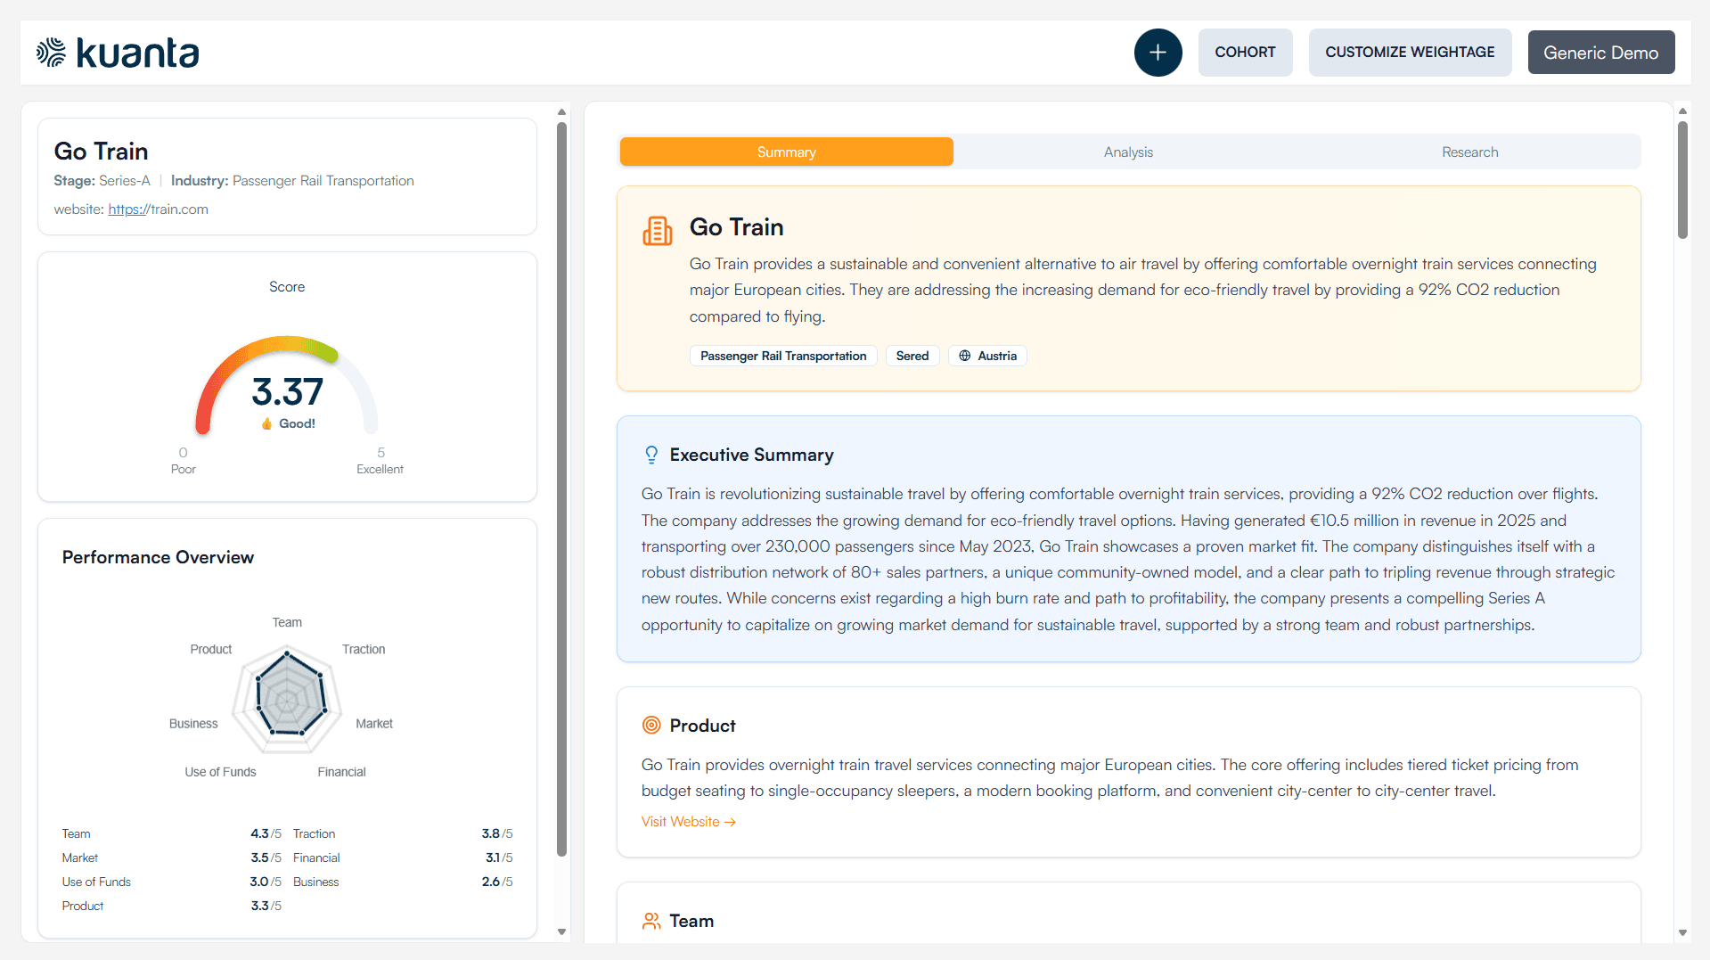Click the Market label on radar chart
The image size is (1710, 960).
[x=374, y=724]
